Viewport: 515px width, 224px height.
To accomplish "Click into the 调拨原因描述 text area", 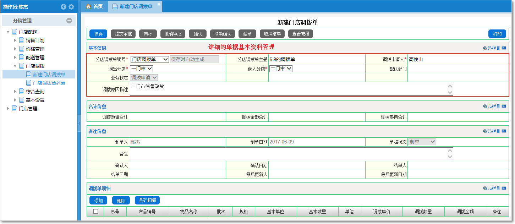I will pyautogui.click(x=287, y=89).
